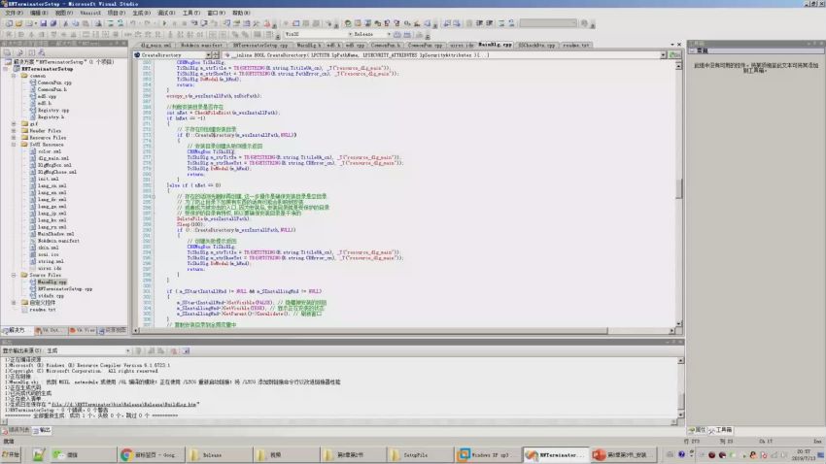Click Clear All icon in output toolbar
The width and height of the screenshot is (826, 464).
pos(173,350)
